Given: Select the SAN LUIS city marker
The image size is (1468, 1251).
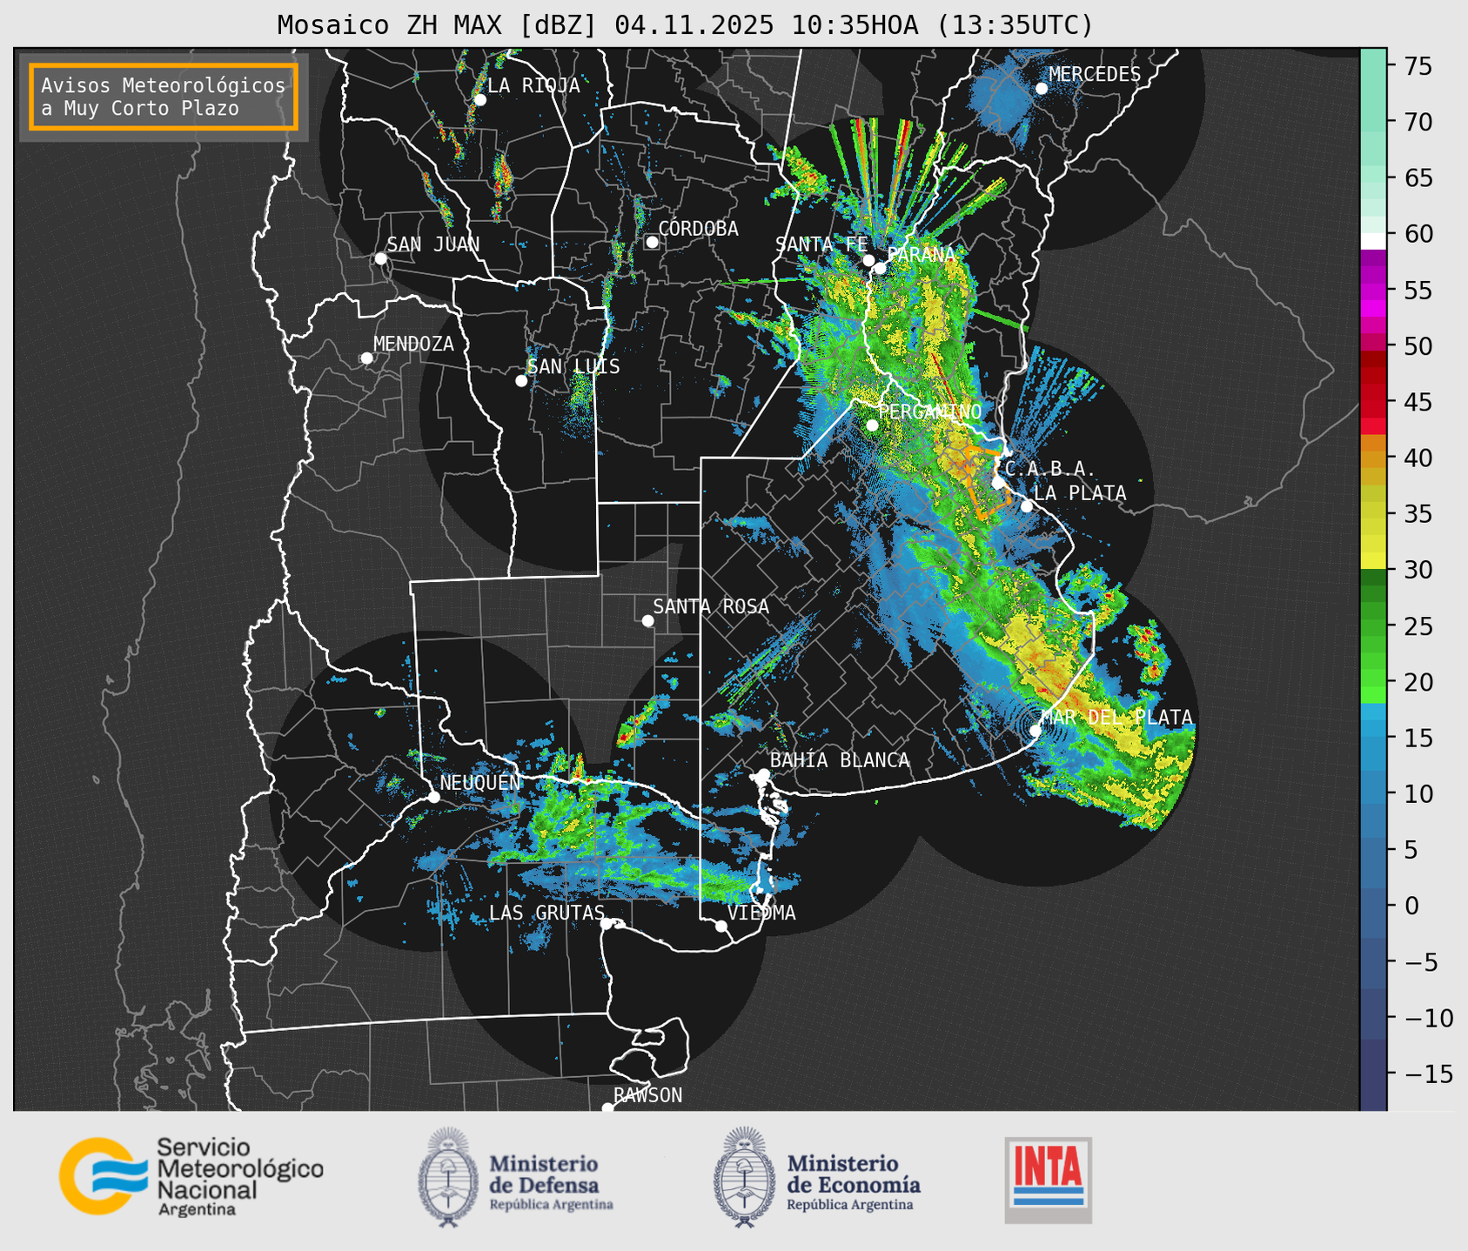Looking at the screenshot, I should pyautogui.click(x=521, y=380).
